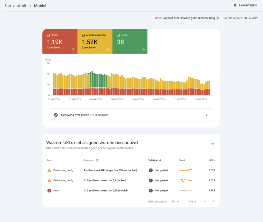The width and height of the screenshot is (263, 222).
Task: Open Gegevens over goede URL's bekijken
Action: 131,115
